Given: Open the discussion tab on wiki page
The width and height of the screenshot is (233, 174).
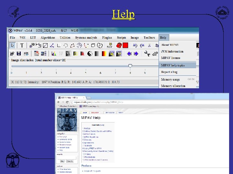Looking at the screenshot, I should pos(95,112).
